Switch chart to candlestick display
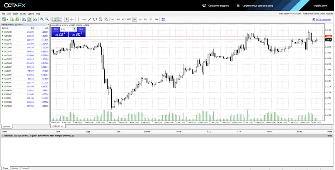Viewport: 335px width, 170px height. click(x=29, y=19)
